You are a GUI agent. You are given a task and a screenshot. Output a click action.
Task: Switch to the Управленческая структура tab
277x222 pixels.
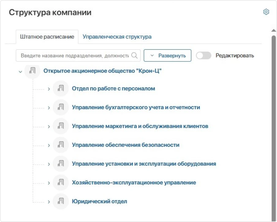(x=117, y=37)
